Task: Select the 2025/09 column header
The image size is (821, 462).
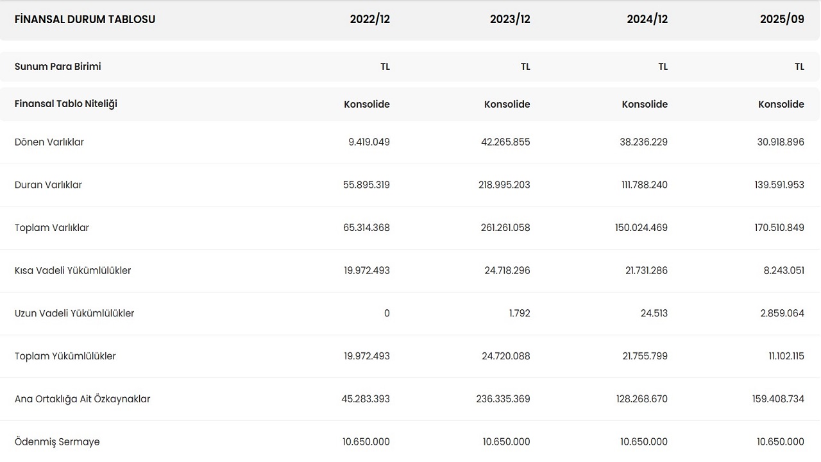Action: (782, 19)
